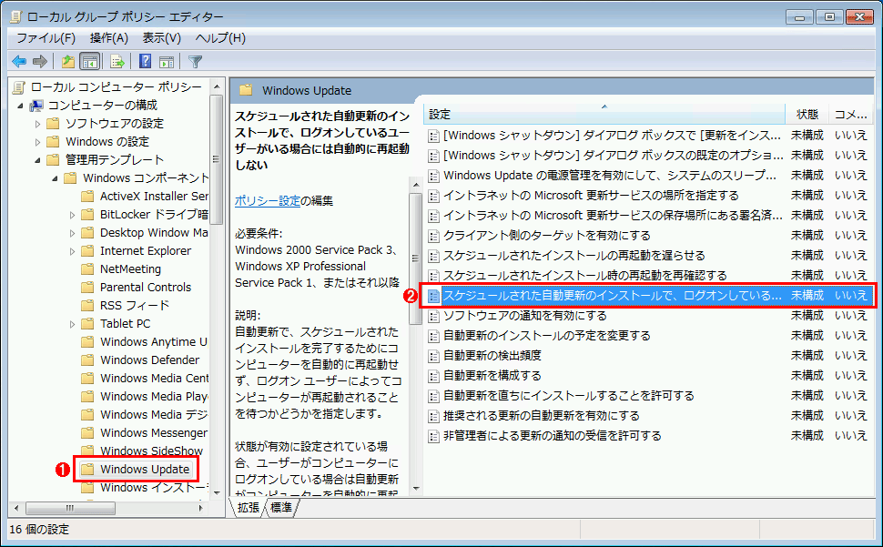The image size is (883, 547).
Task: Select イントラネットの Microsoft 更新サービスの場所を指定する
Action: point(591,196)
